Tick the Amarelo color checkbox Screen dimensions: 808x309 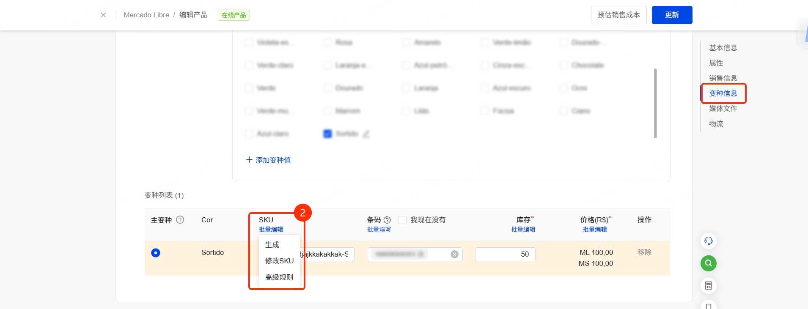click(406, 42)
